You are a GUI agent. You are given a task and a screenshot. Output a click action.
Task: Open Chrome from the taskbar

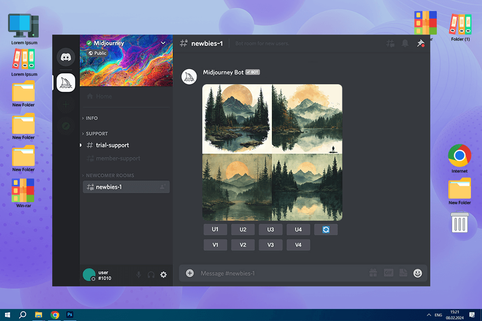55,315
